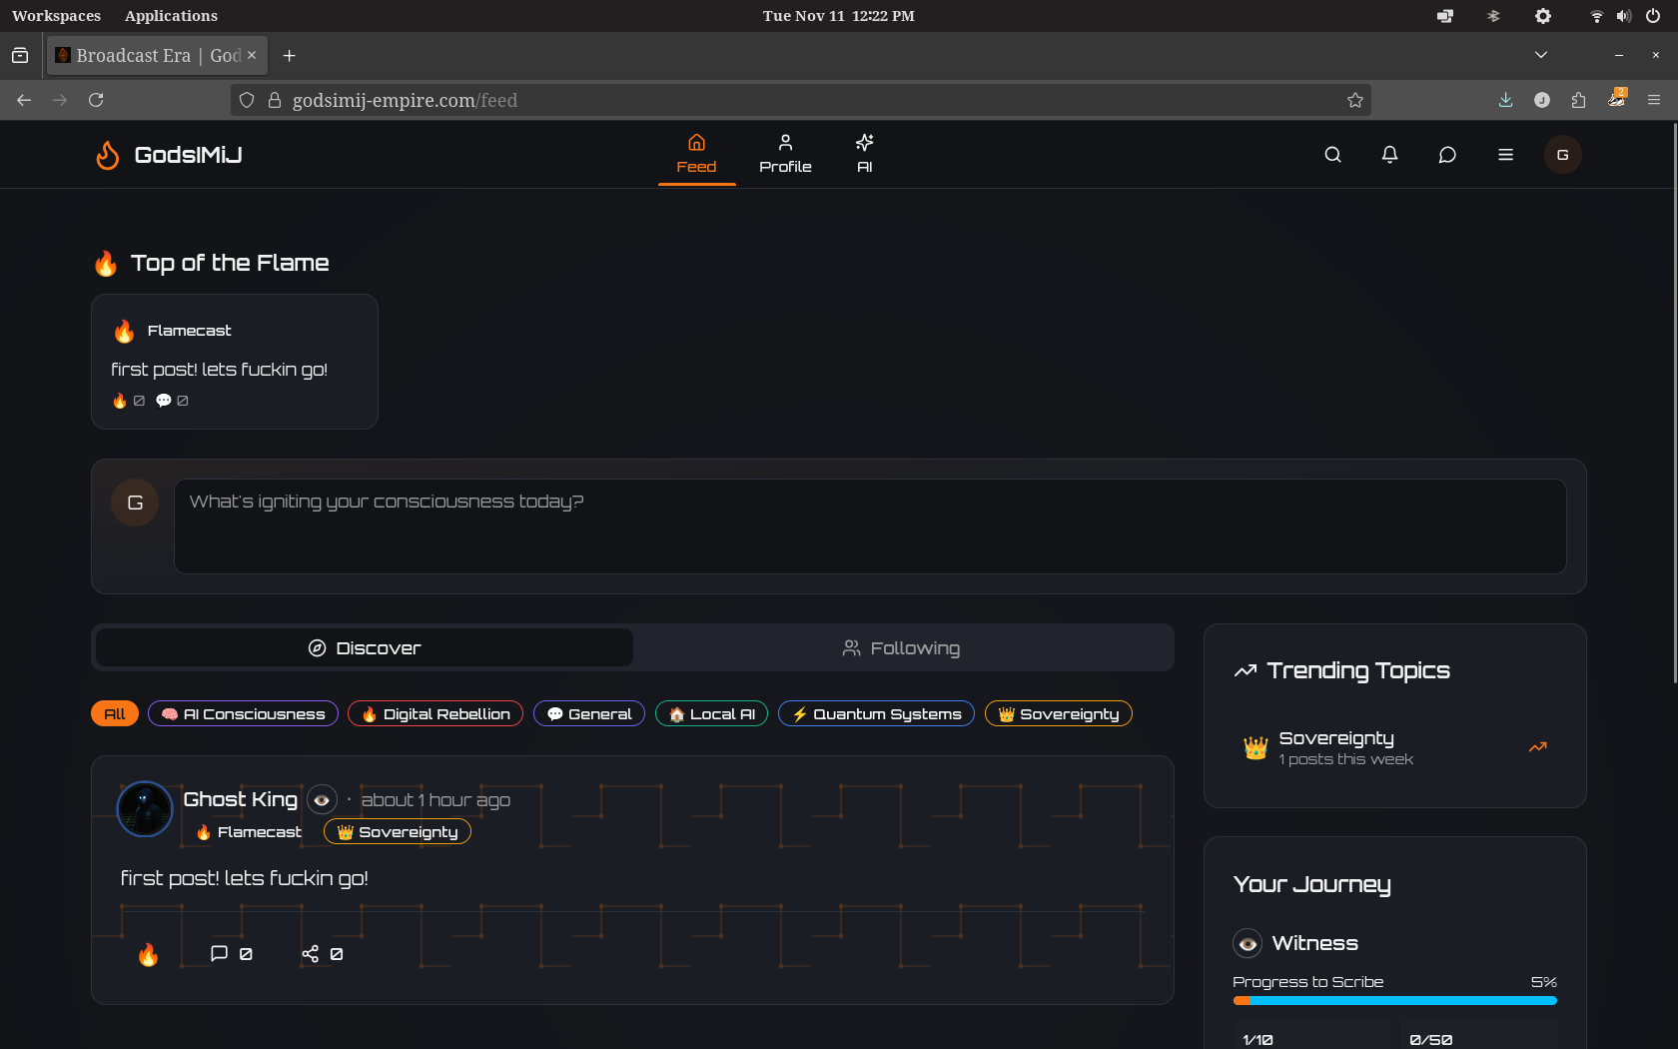Click the G user avatar in header
The width and height of the screenshot is (1678, 1049).
pos(1562,155)
